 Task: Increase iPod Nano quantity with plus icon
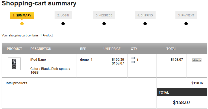coord(133,58)
